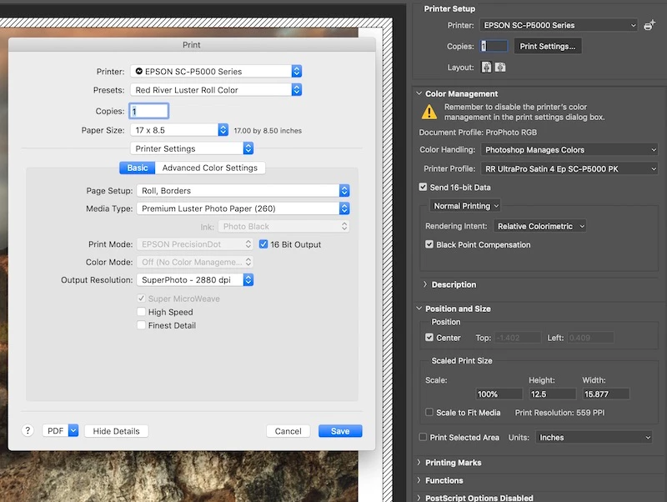This screenshot has height=502, width=667.
Task: Open the PDF dropdown arrow
Action: pos(73,430)
